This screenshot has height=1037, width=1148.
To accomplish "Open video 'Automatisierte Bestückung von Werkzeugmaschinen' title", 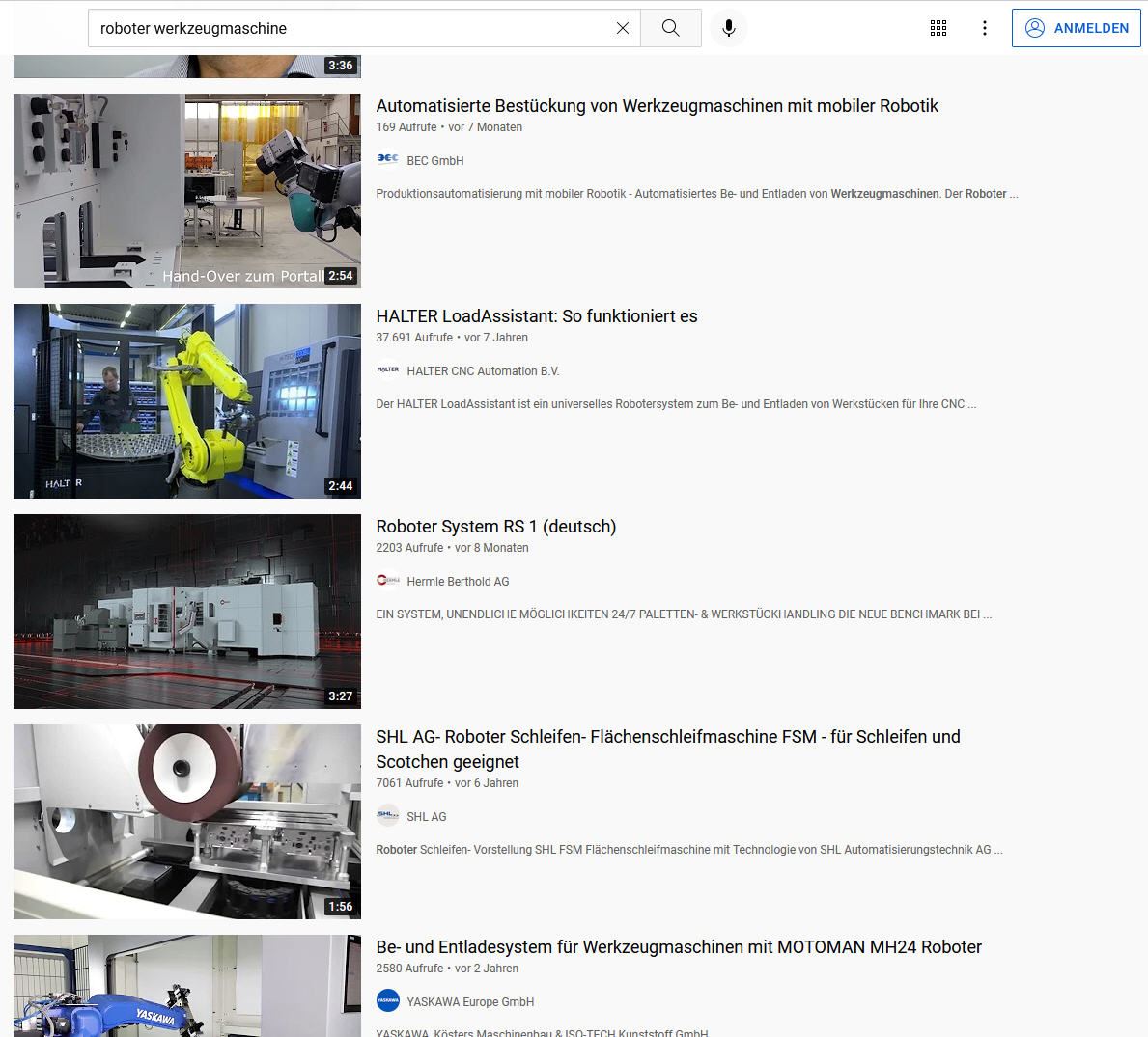I will [657, 106].
